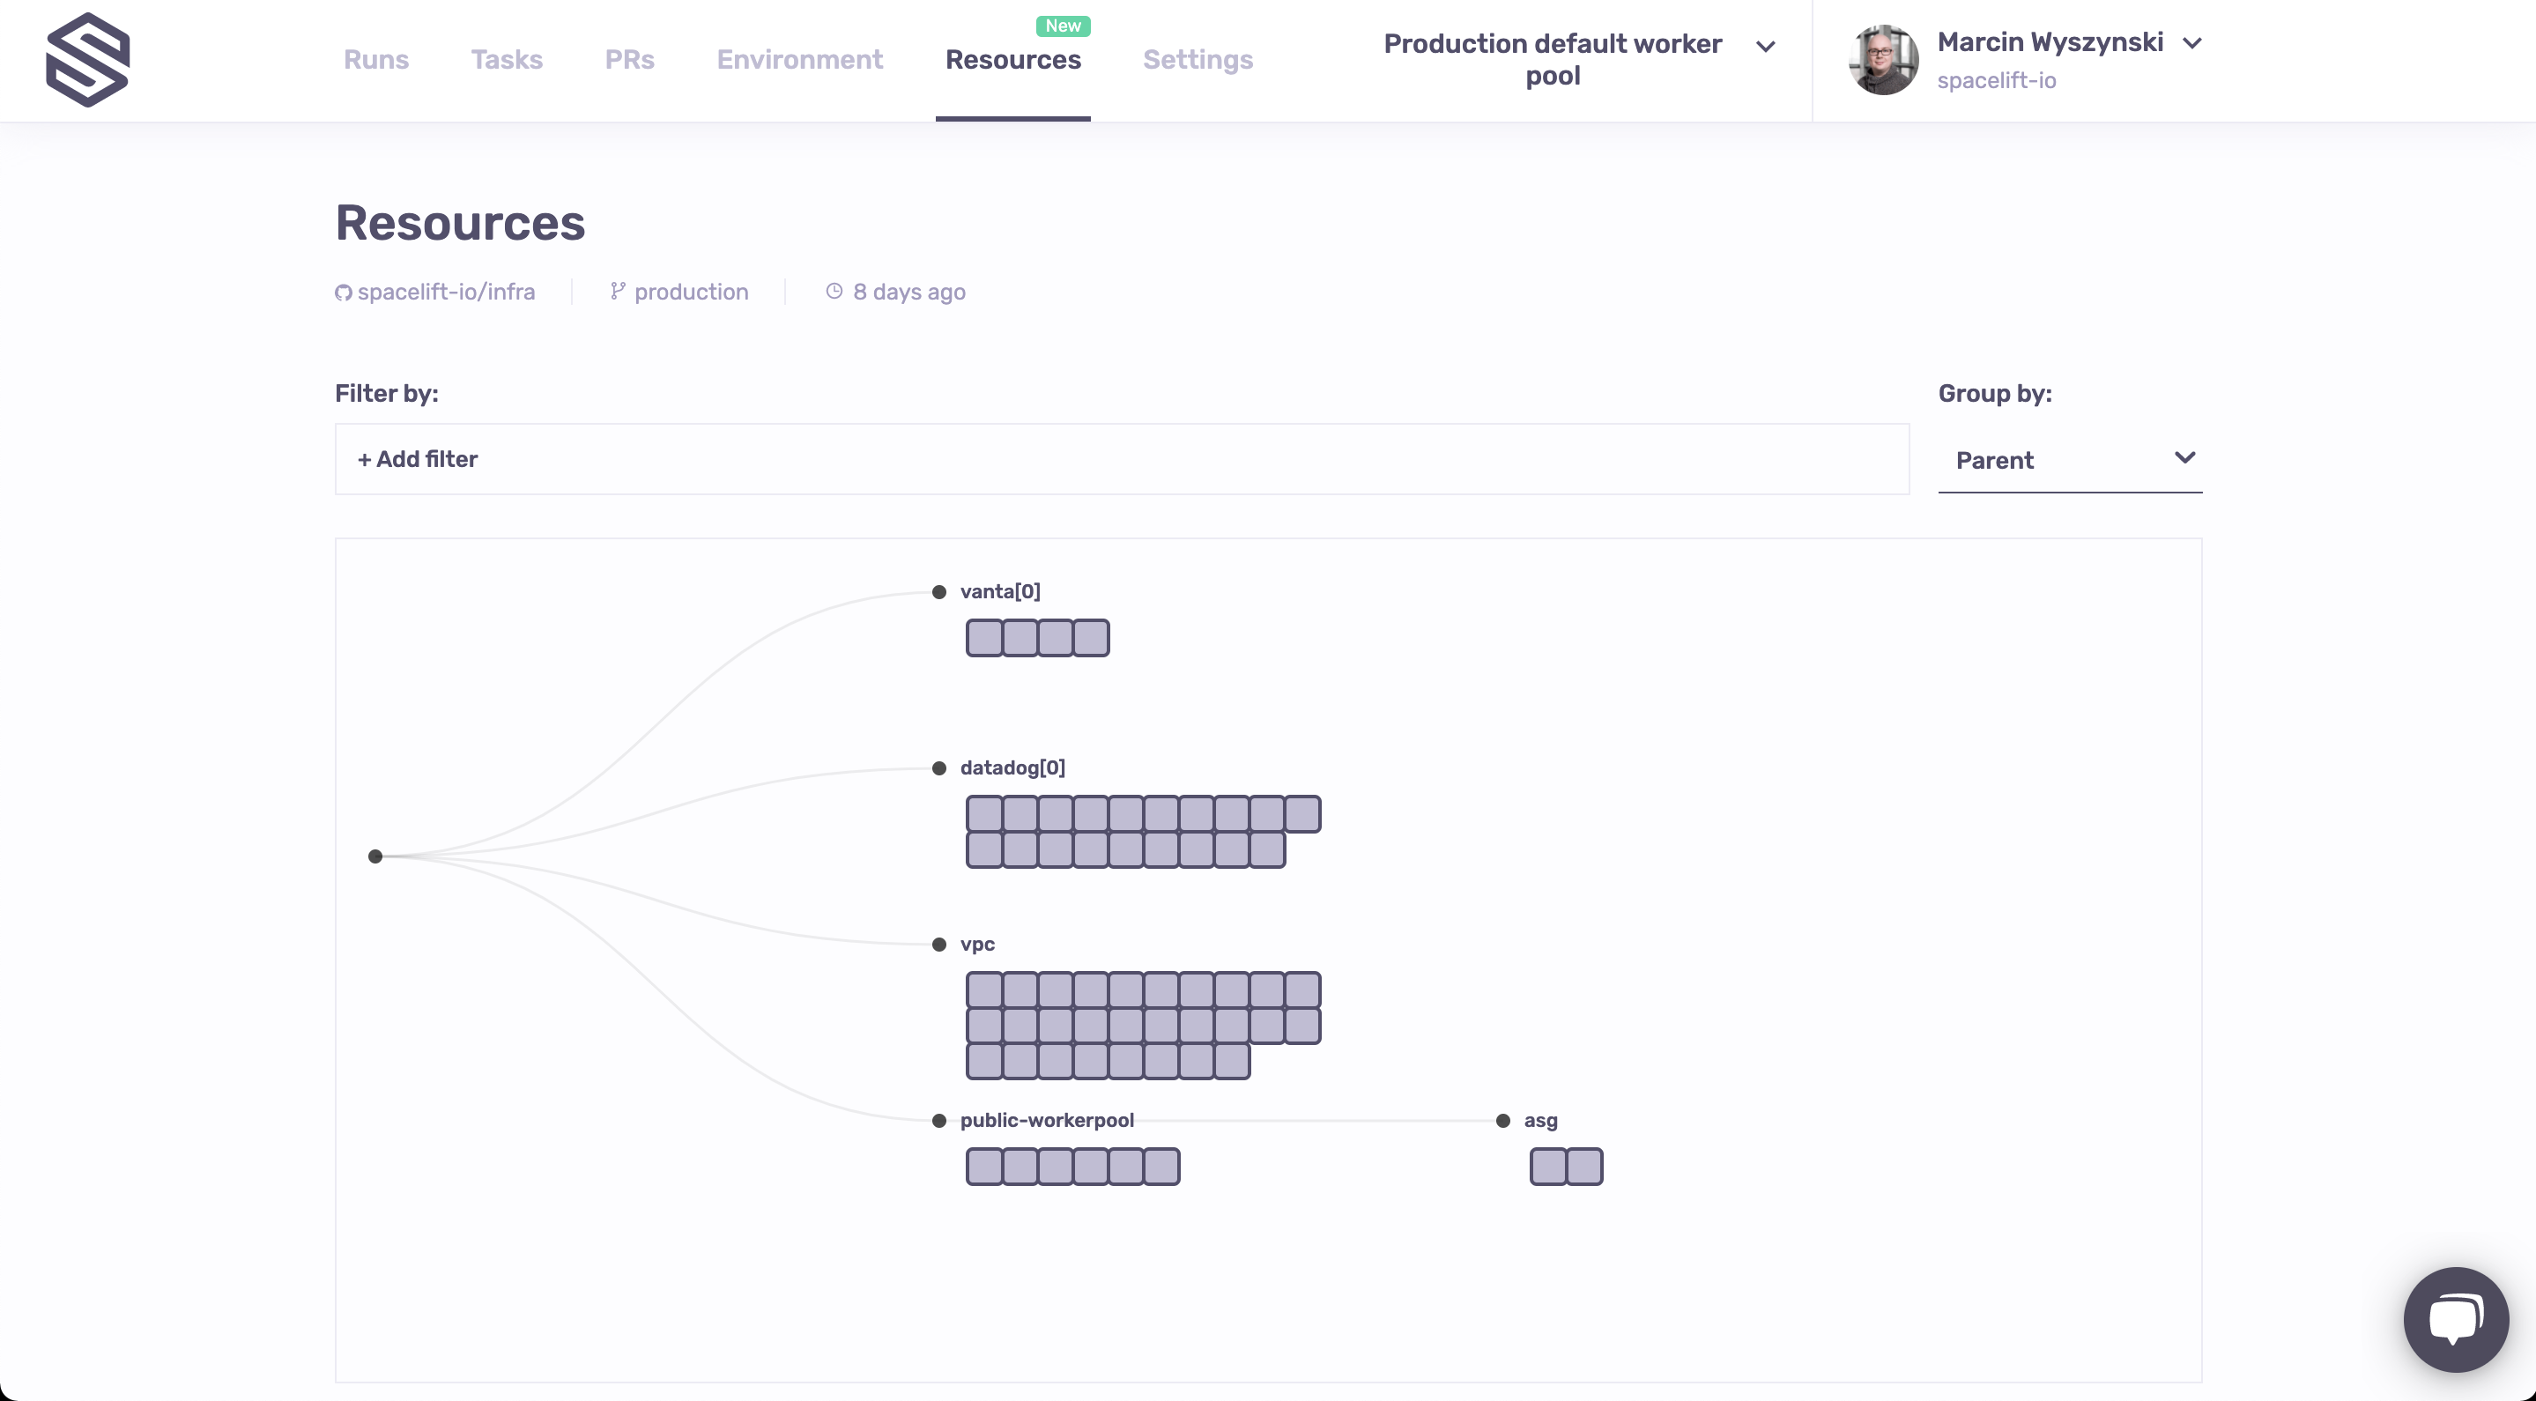Open the spacelift-io/infra repository link
Screen dimensions: 2536x1401
click(446, 293)
